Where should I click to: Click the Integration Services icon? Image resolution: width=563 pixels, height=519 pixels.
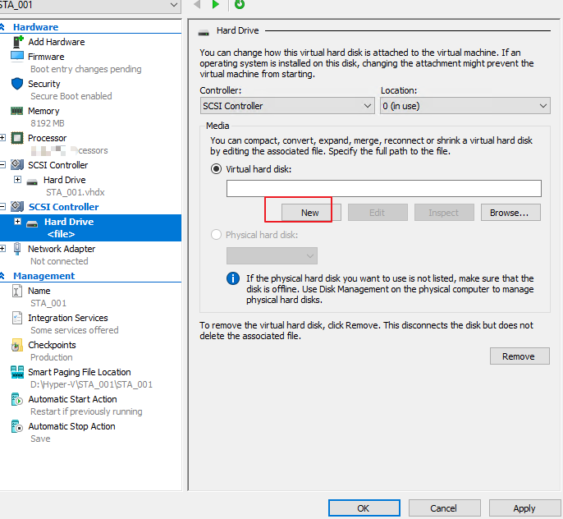click(17, 318)
